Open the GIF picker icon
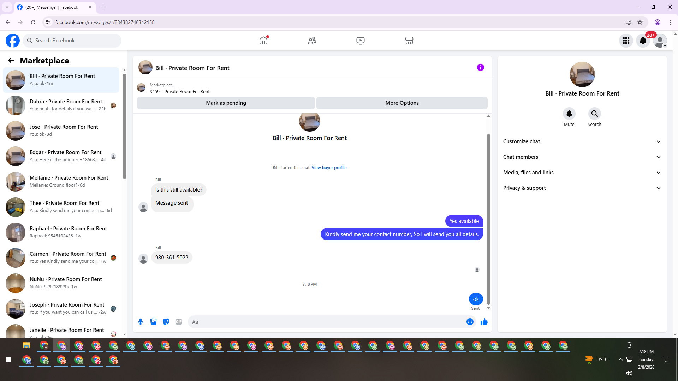This screenshot has width=678, height=381. [179, 322]
